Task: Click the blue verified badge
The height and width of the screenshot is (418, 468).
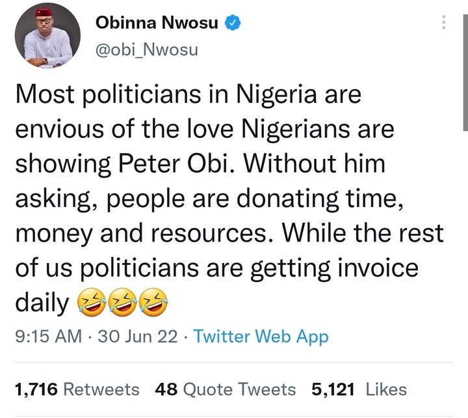Action: pyautogui.click(x=233, y=23)
